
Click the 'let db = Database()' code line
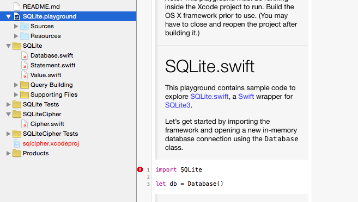[x=189, y=184]
